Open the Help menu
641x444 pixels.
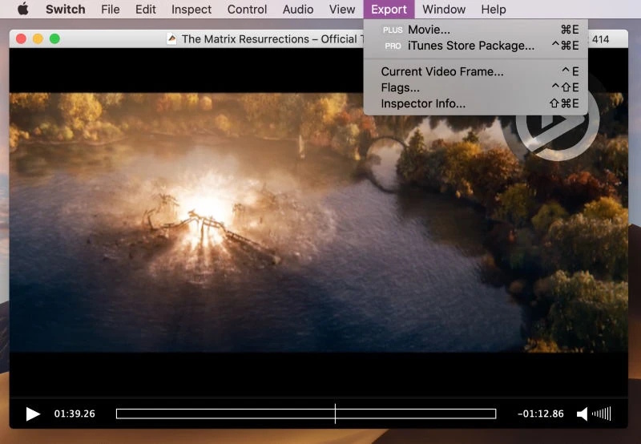click(494, 9)
